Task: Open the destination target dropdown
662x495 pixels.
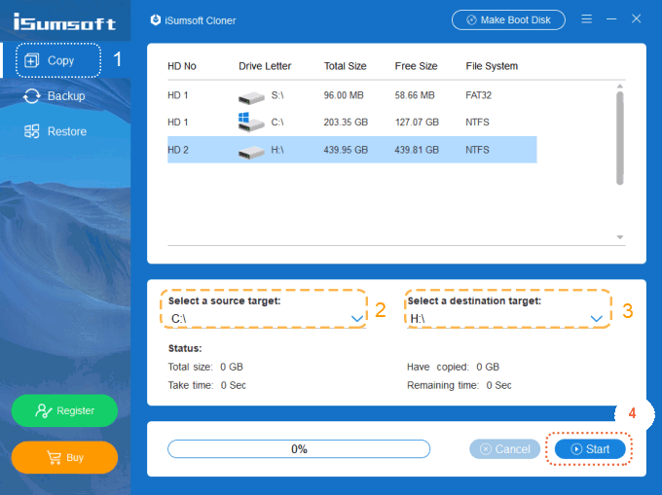Action: click(x=506, y=318)
